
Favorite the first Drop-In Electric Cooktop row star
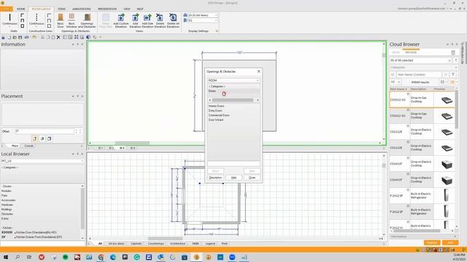[408, 126]
